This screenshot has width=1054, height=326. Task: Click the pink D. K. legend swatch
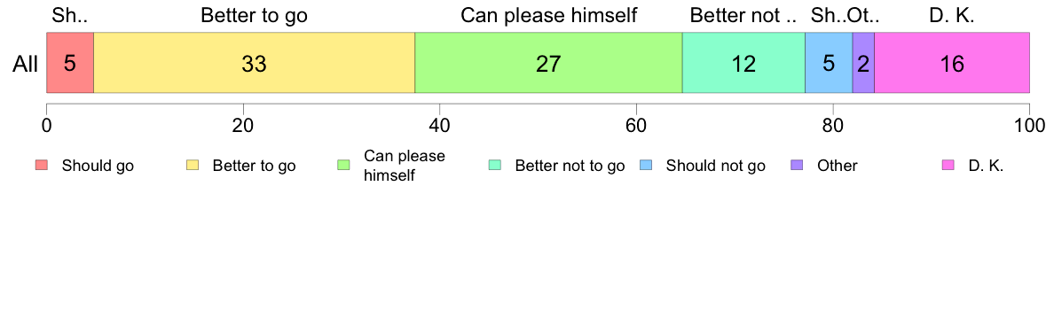(948, 166)
